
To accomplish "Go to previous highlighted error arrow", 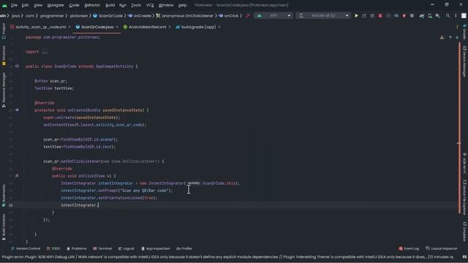I will [x=450, y=37].
